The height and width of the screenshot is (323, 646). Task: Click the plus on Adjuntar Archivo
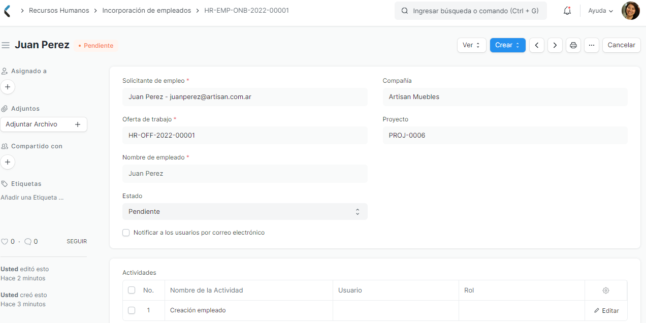[78, 124]
